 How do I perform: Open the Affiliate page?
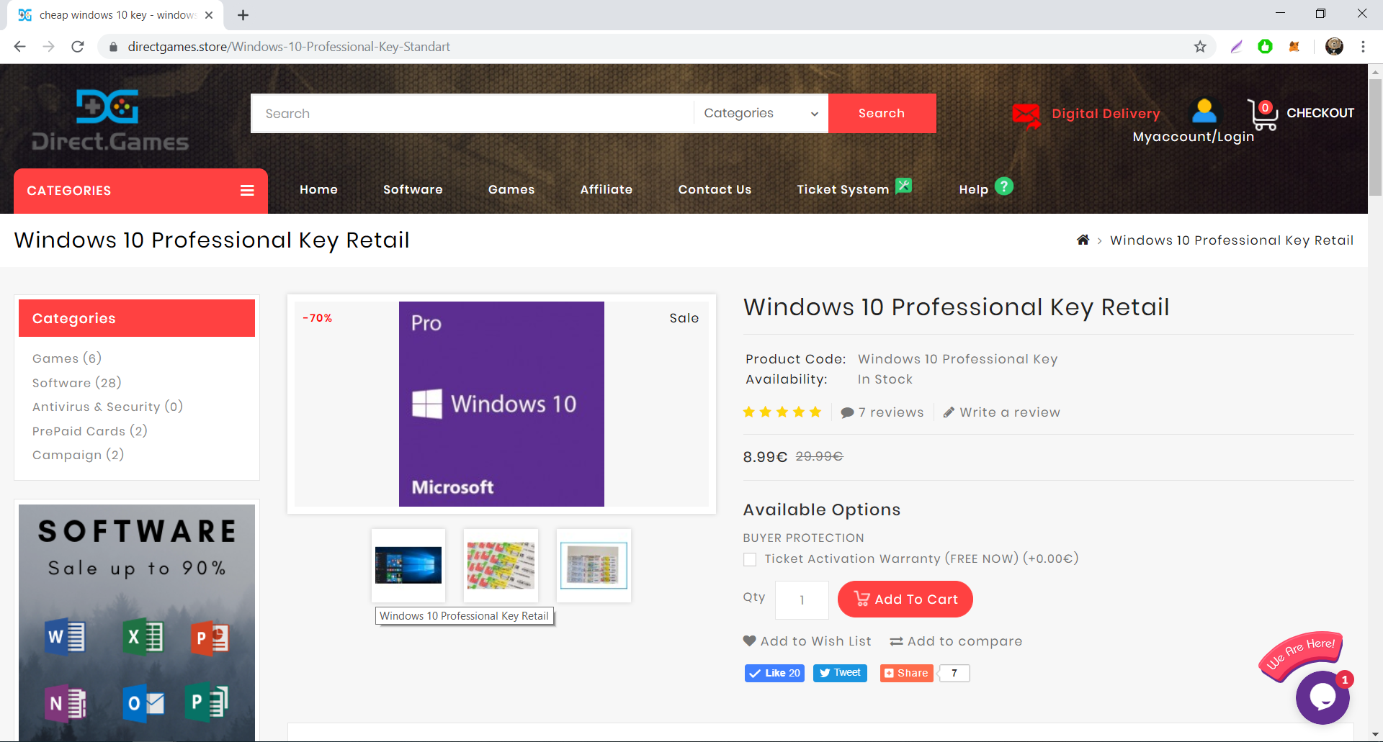pyautogui.click(x=607, y=189)
